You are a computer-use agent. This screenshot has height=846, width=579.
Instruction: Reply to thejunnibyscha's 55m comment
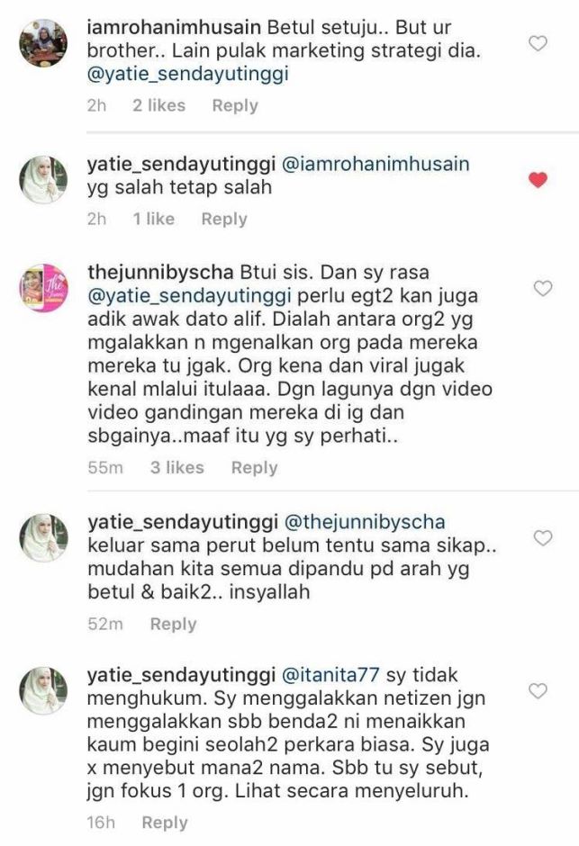(x=254, y=467)
